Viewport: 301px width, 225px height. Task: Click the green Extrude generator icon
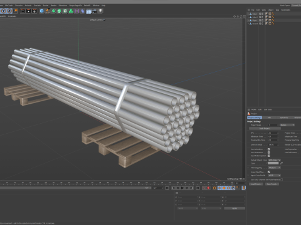coord(59,11)
